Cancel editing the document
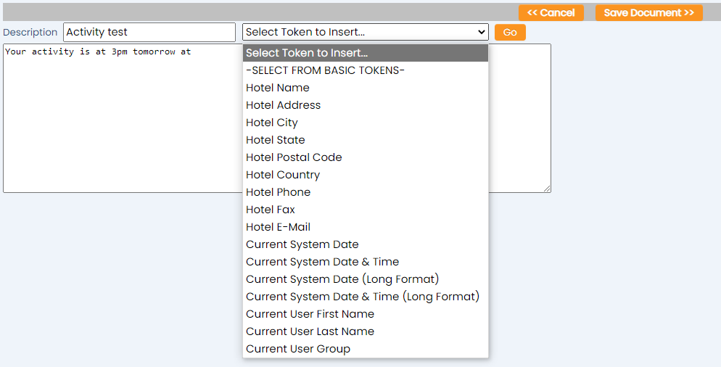721x367 pixels. coord(551,13)
